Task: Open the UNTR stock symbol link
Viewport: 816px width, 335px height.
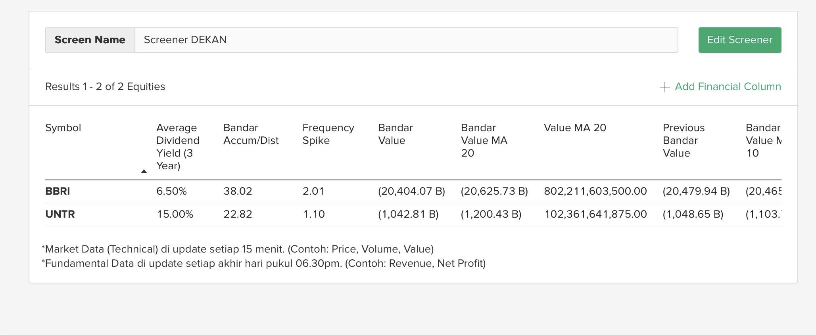Action: (60, 214)
